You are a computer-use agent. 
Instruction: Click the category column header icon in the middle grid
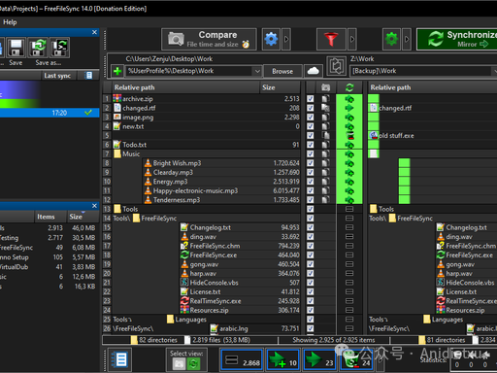pyautogui.click(x=325, y=87)
